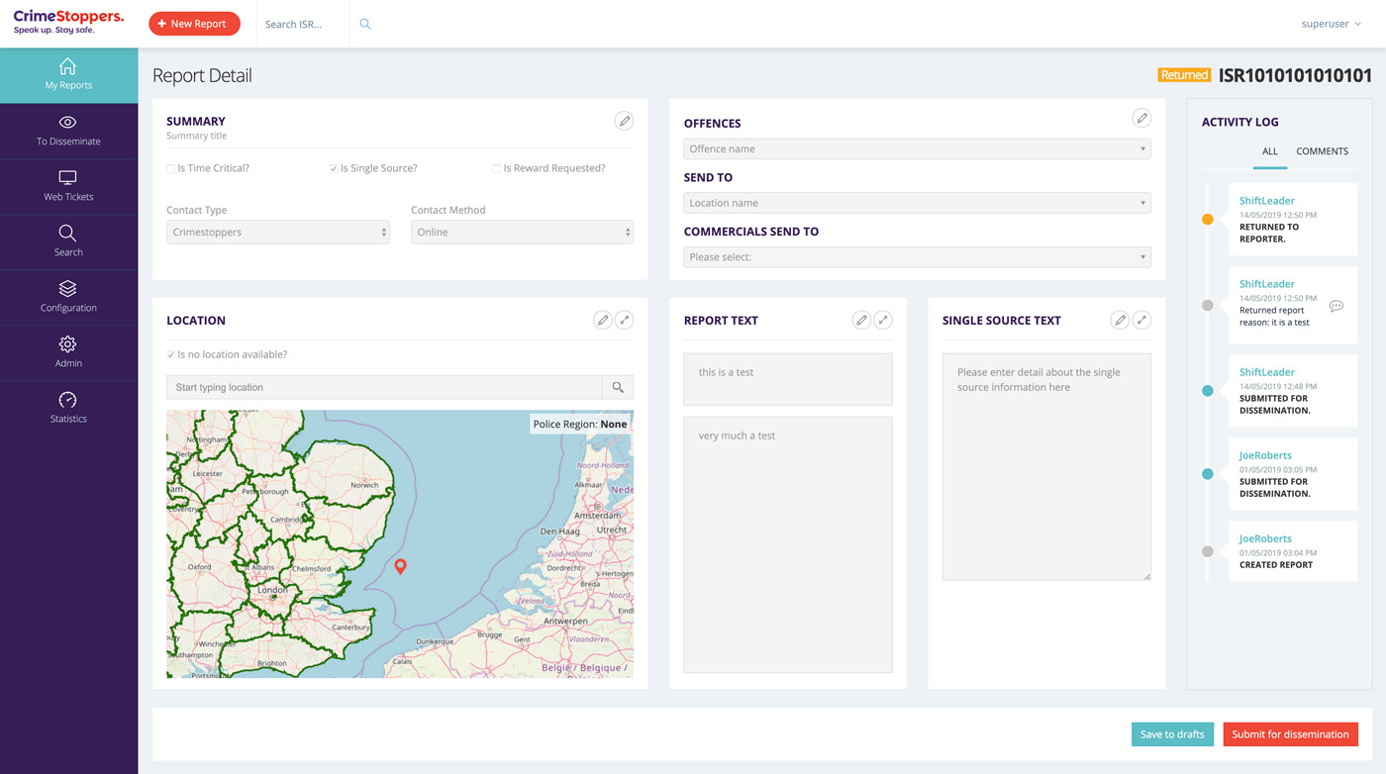The height and width of the screenshot is (774, 1386).
Task: Click Search ISR input field
Action: click(303, 24)
